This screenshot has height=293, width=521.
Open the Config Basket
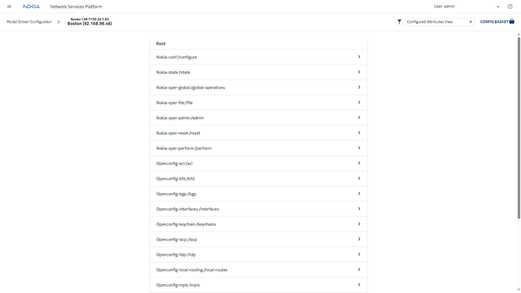pyautogui.click(x=497, y=22)
